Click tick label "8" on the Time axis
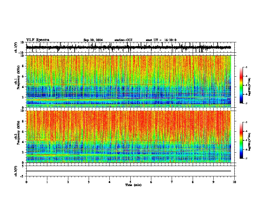 (x=193, y=182)
